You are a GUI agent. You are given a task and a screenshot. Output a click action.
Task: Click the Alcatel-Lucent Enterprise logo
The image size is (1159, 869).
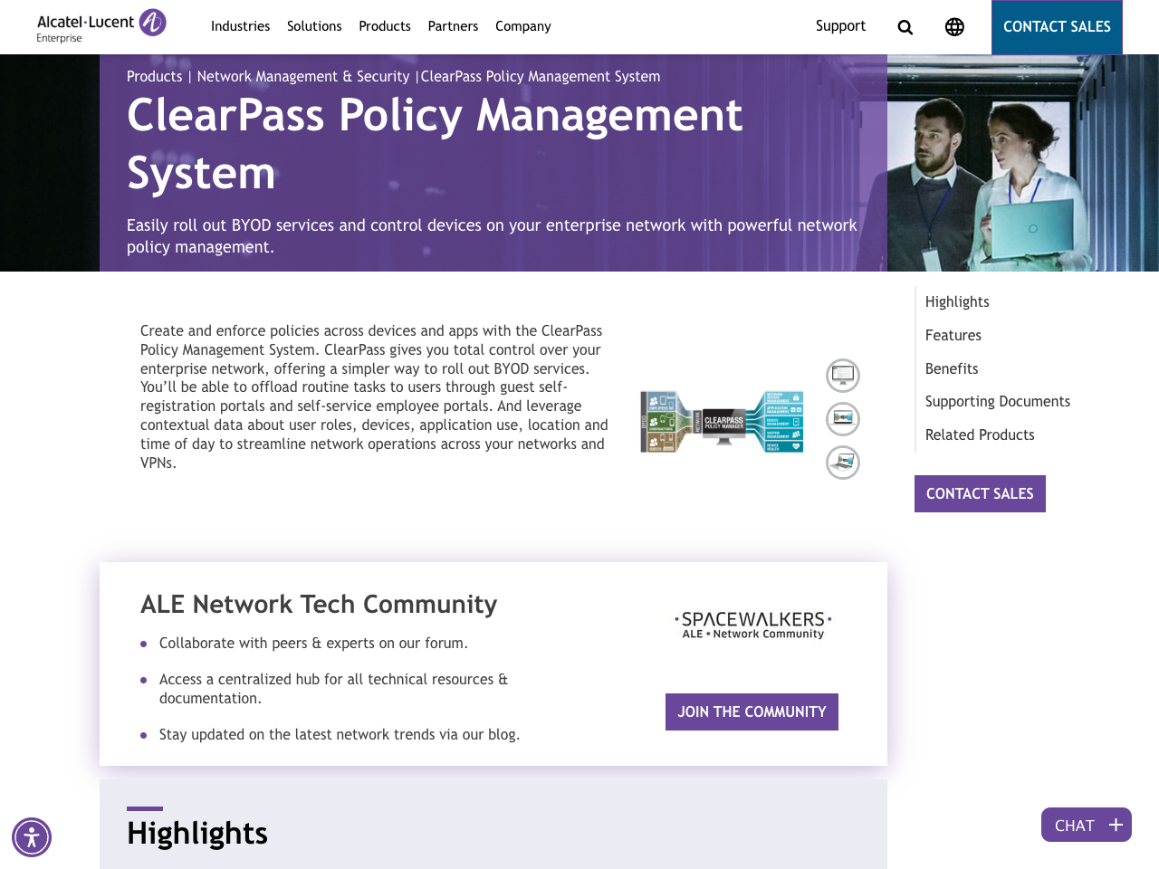coord(101,26)
